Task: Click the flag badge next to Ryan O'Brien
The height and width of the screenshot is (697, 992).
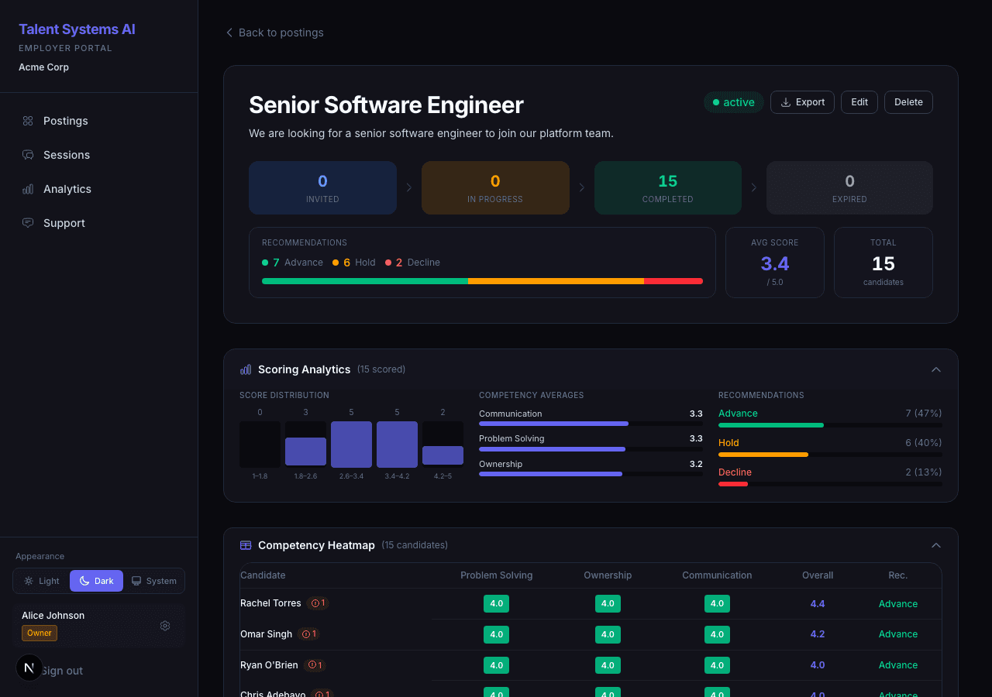Action: click(x=315, y=665)
